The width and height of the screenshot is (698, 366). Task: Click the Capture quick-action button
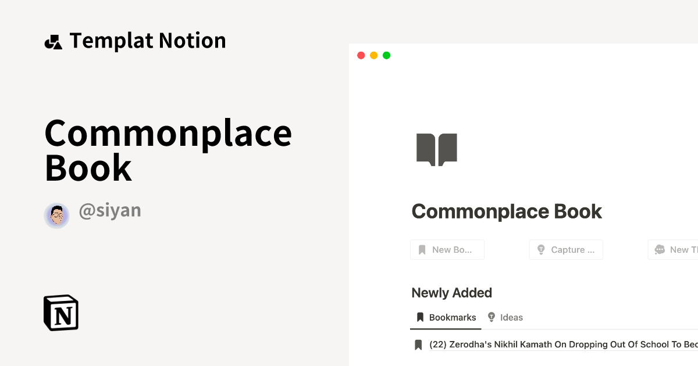click(565, 249)
